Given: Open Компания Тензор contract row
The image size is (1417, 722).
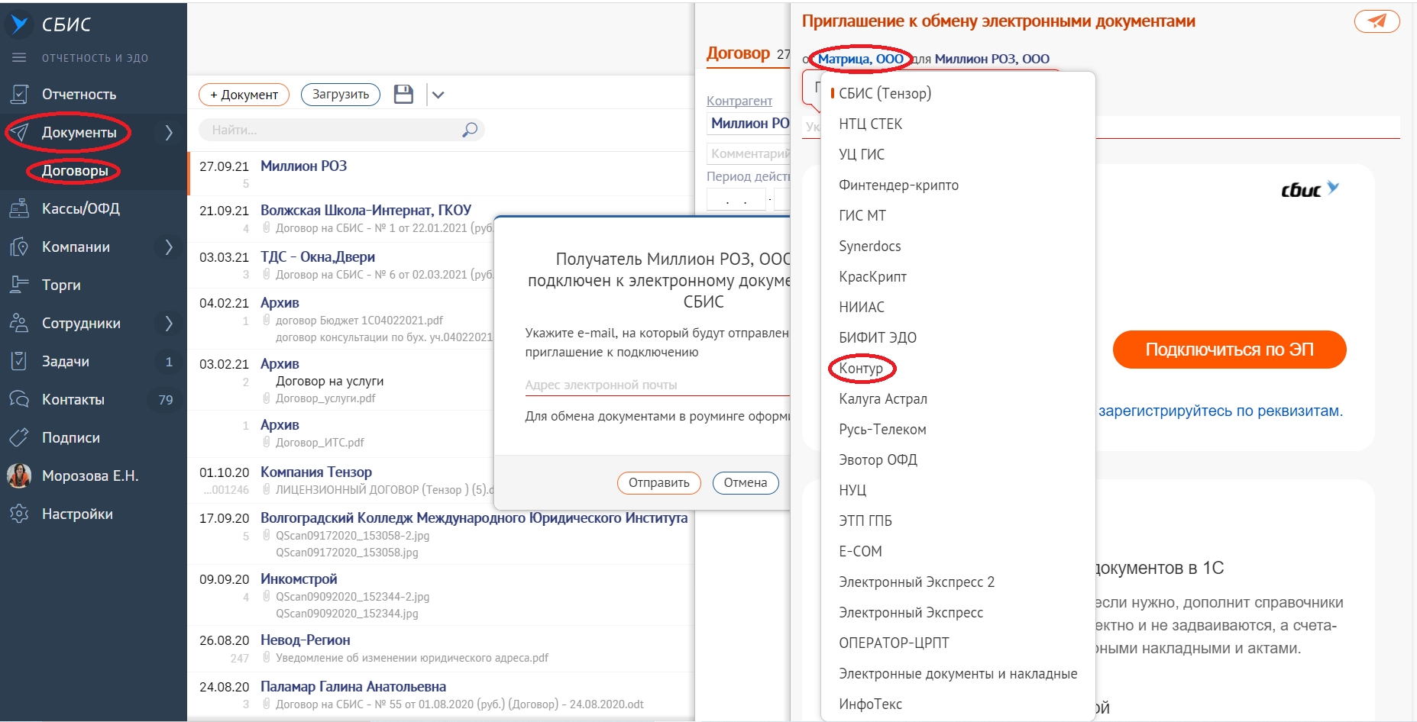Looking at the screenshot, I should point(441,480).
